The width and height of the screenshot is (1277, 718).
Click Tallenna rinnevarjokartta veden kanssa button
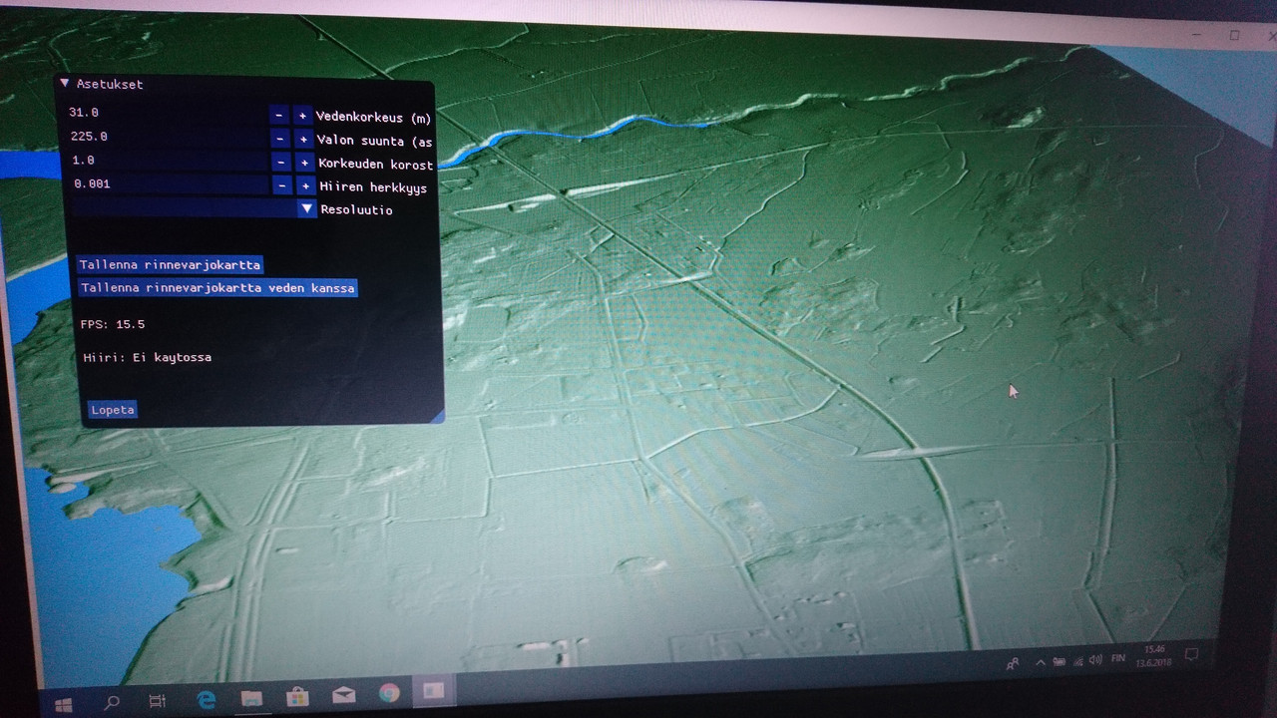217,288
